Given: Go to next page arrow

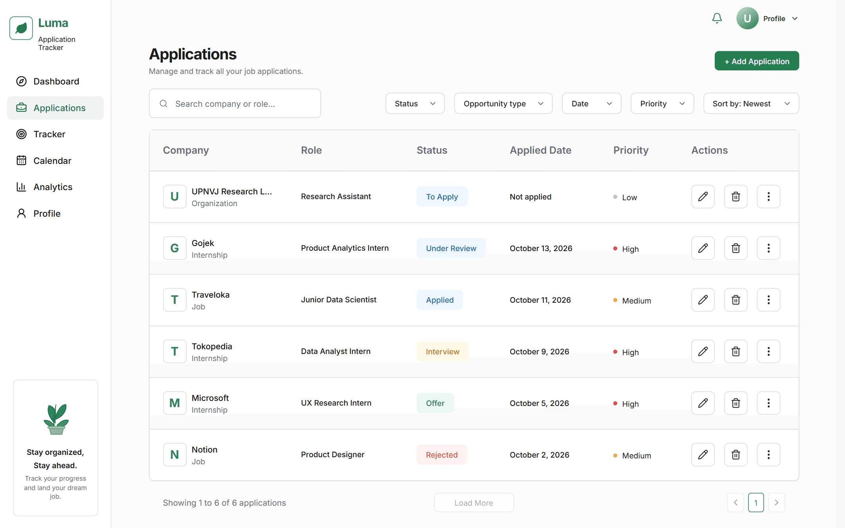Looking at the screenshot, I should pyautogui.click(x=777, y=503).
